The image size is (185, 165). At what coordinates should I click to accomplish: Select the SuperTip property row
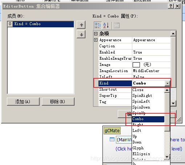click(x=115, y=96)
